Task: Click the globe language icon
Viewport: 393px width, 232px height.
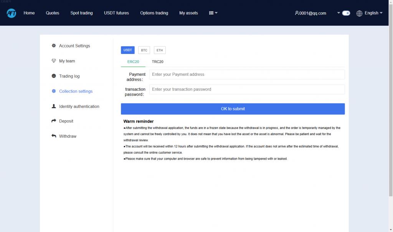Action: (359, 13)
